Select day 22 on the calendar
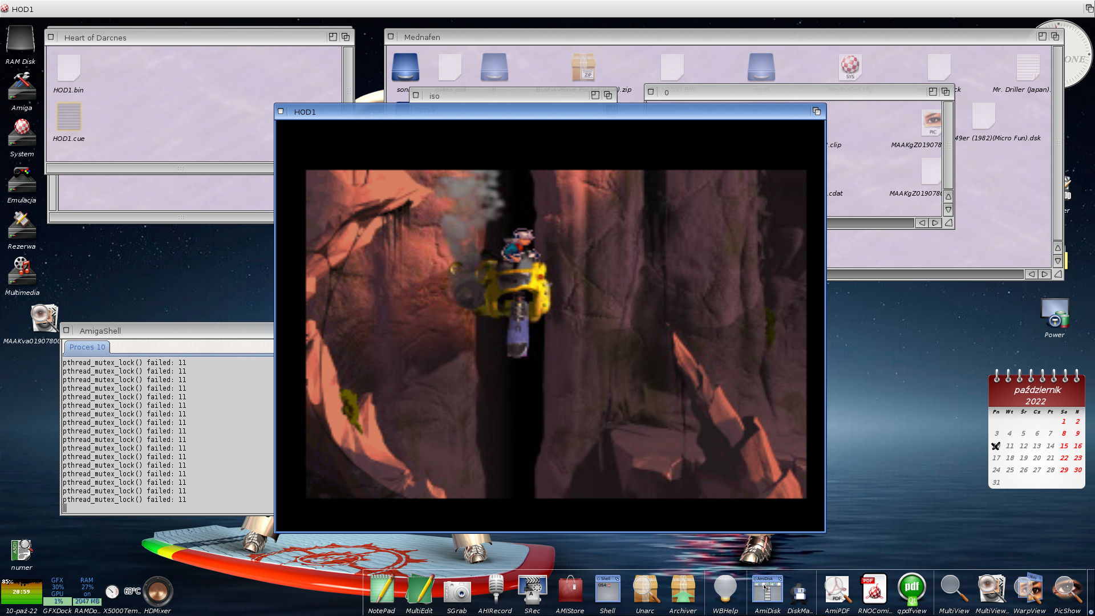This screenshot has height=616, width=1095. tap(1064, 458)
